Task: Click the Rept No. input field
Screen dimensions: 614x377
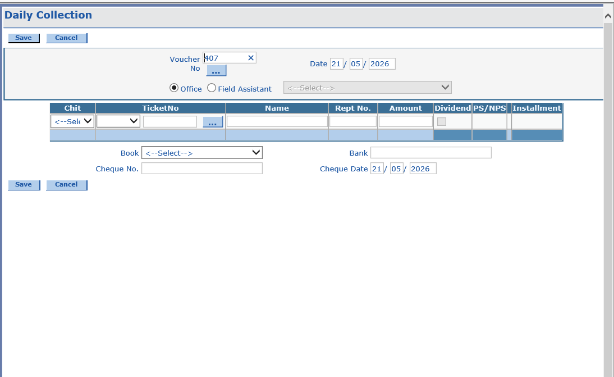Action: click(353, 121)
